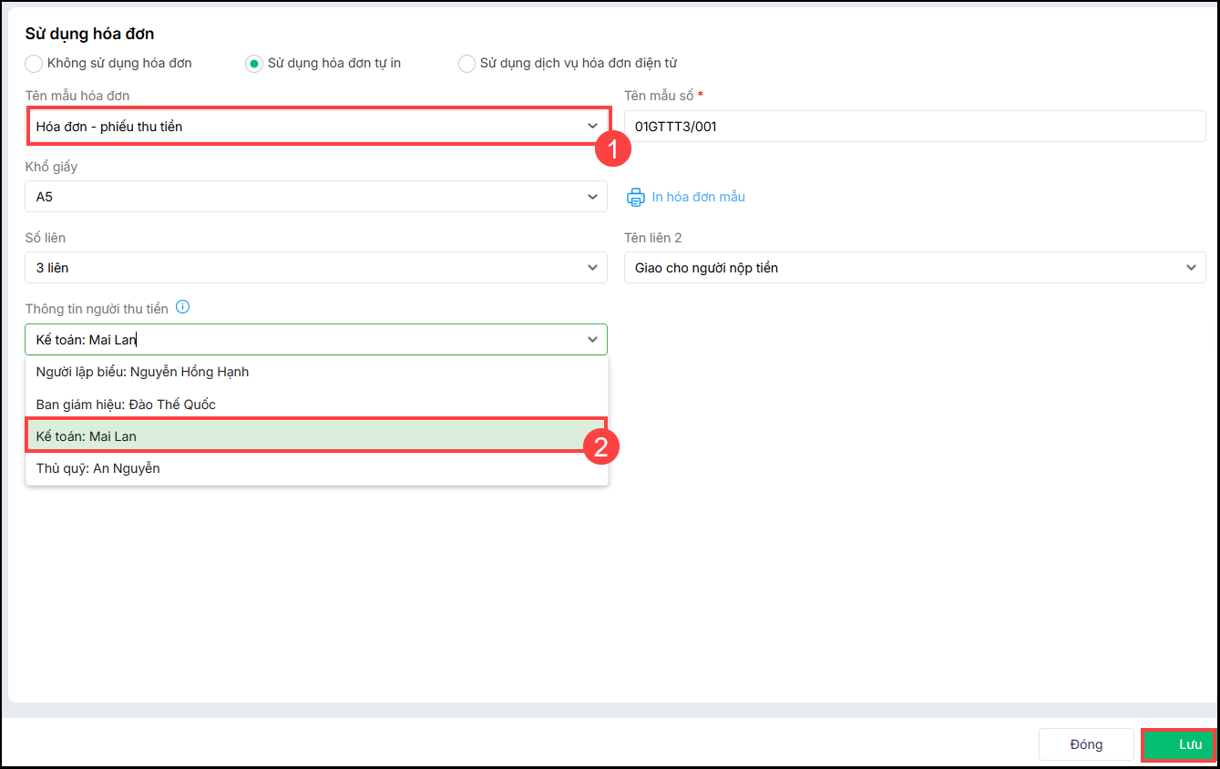The image size is (1220, 769).
Task: Click inside the Thông tin người thu tiền text box
Action: coord(301,340)
